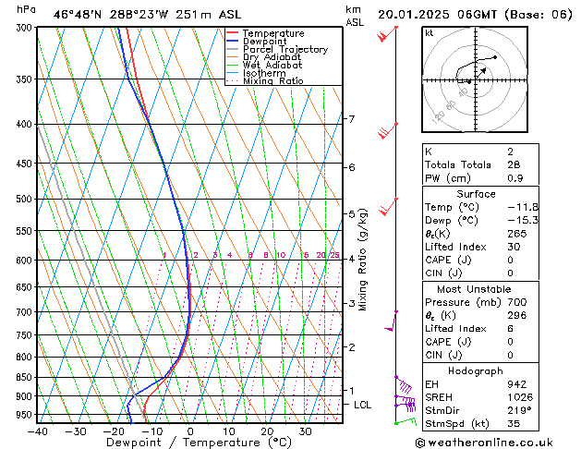Click the wind barb at the 500 hPa level
Image resolution: width=581 pixels, height=449 pixels.
pyautogui.click(x=388, y=207)
